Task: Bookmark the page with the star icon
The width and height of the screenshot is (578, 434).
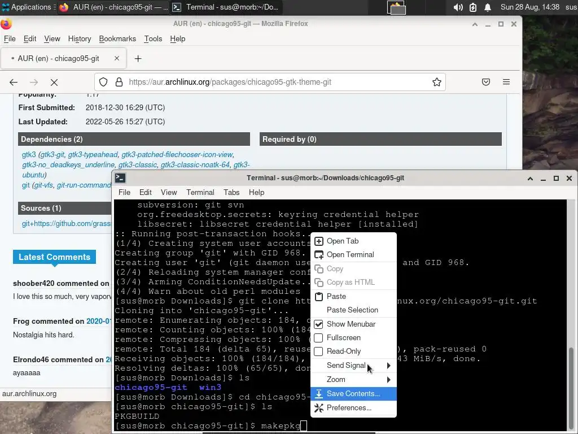Action: click(x=437, y=82)
